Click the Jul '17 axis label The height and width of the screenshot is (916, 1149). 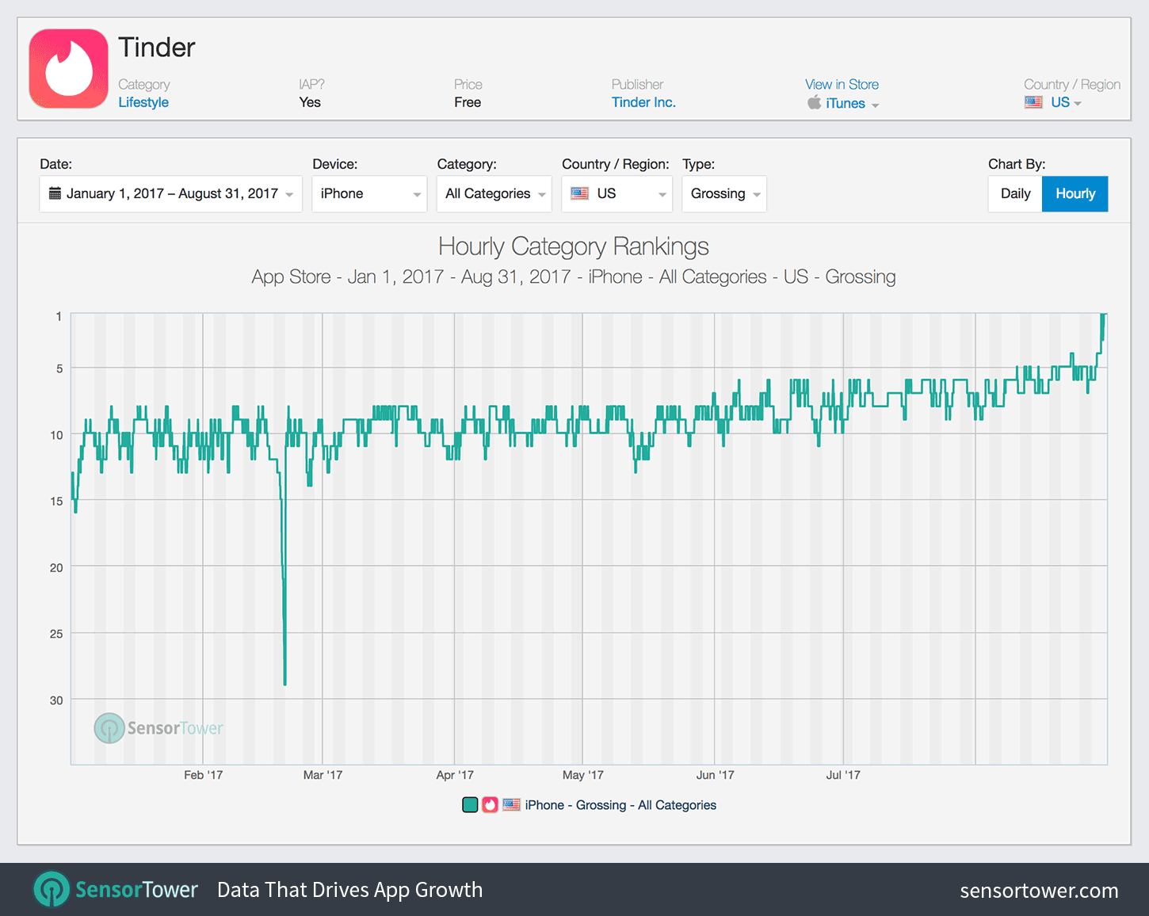(843, 775)
